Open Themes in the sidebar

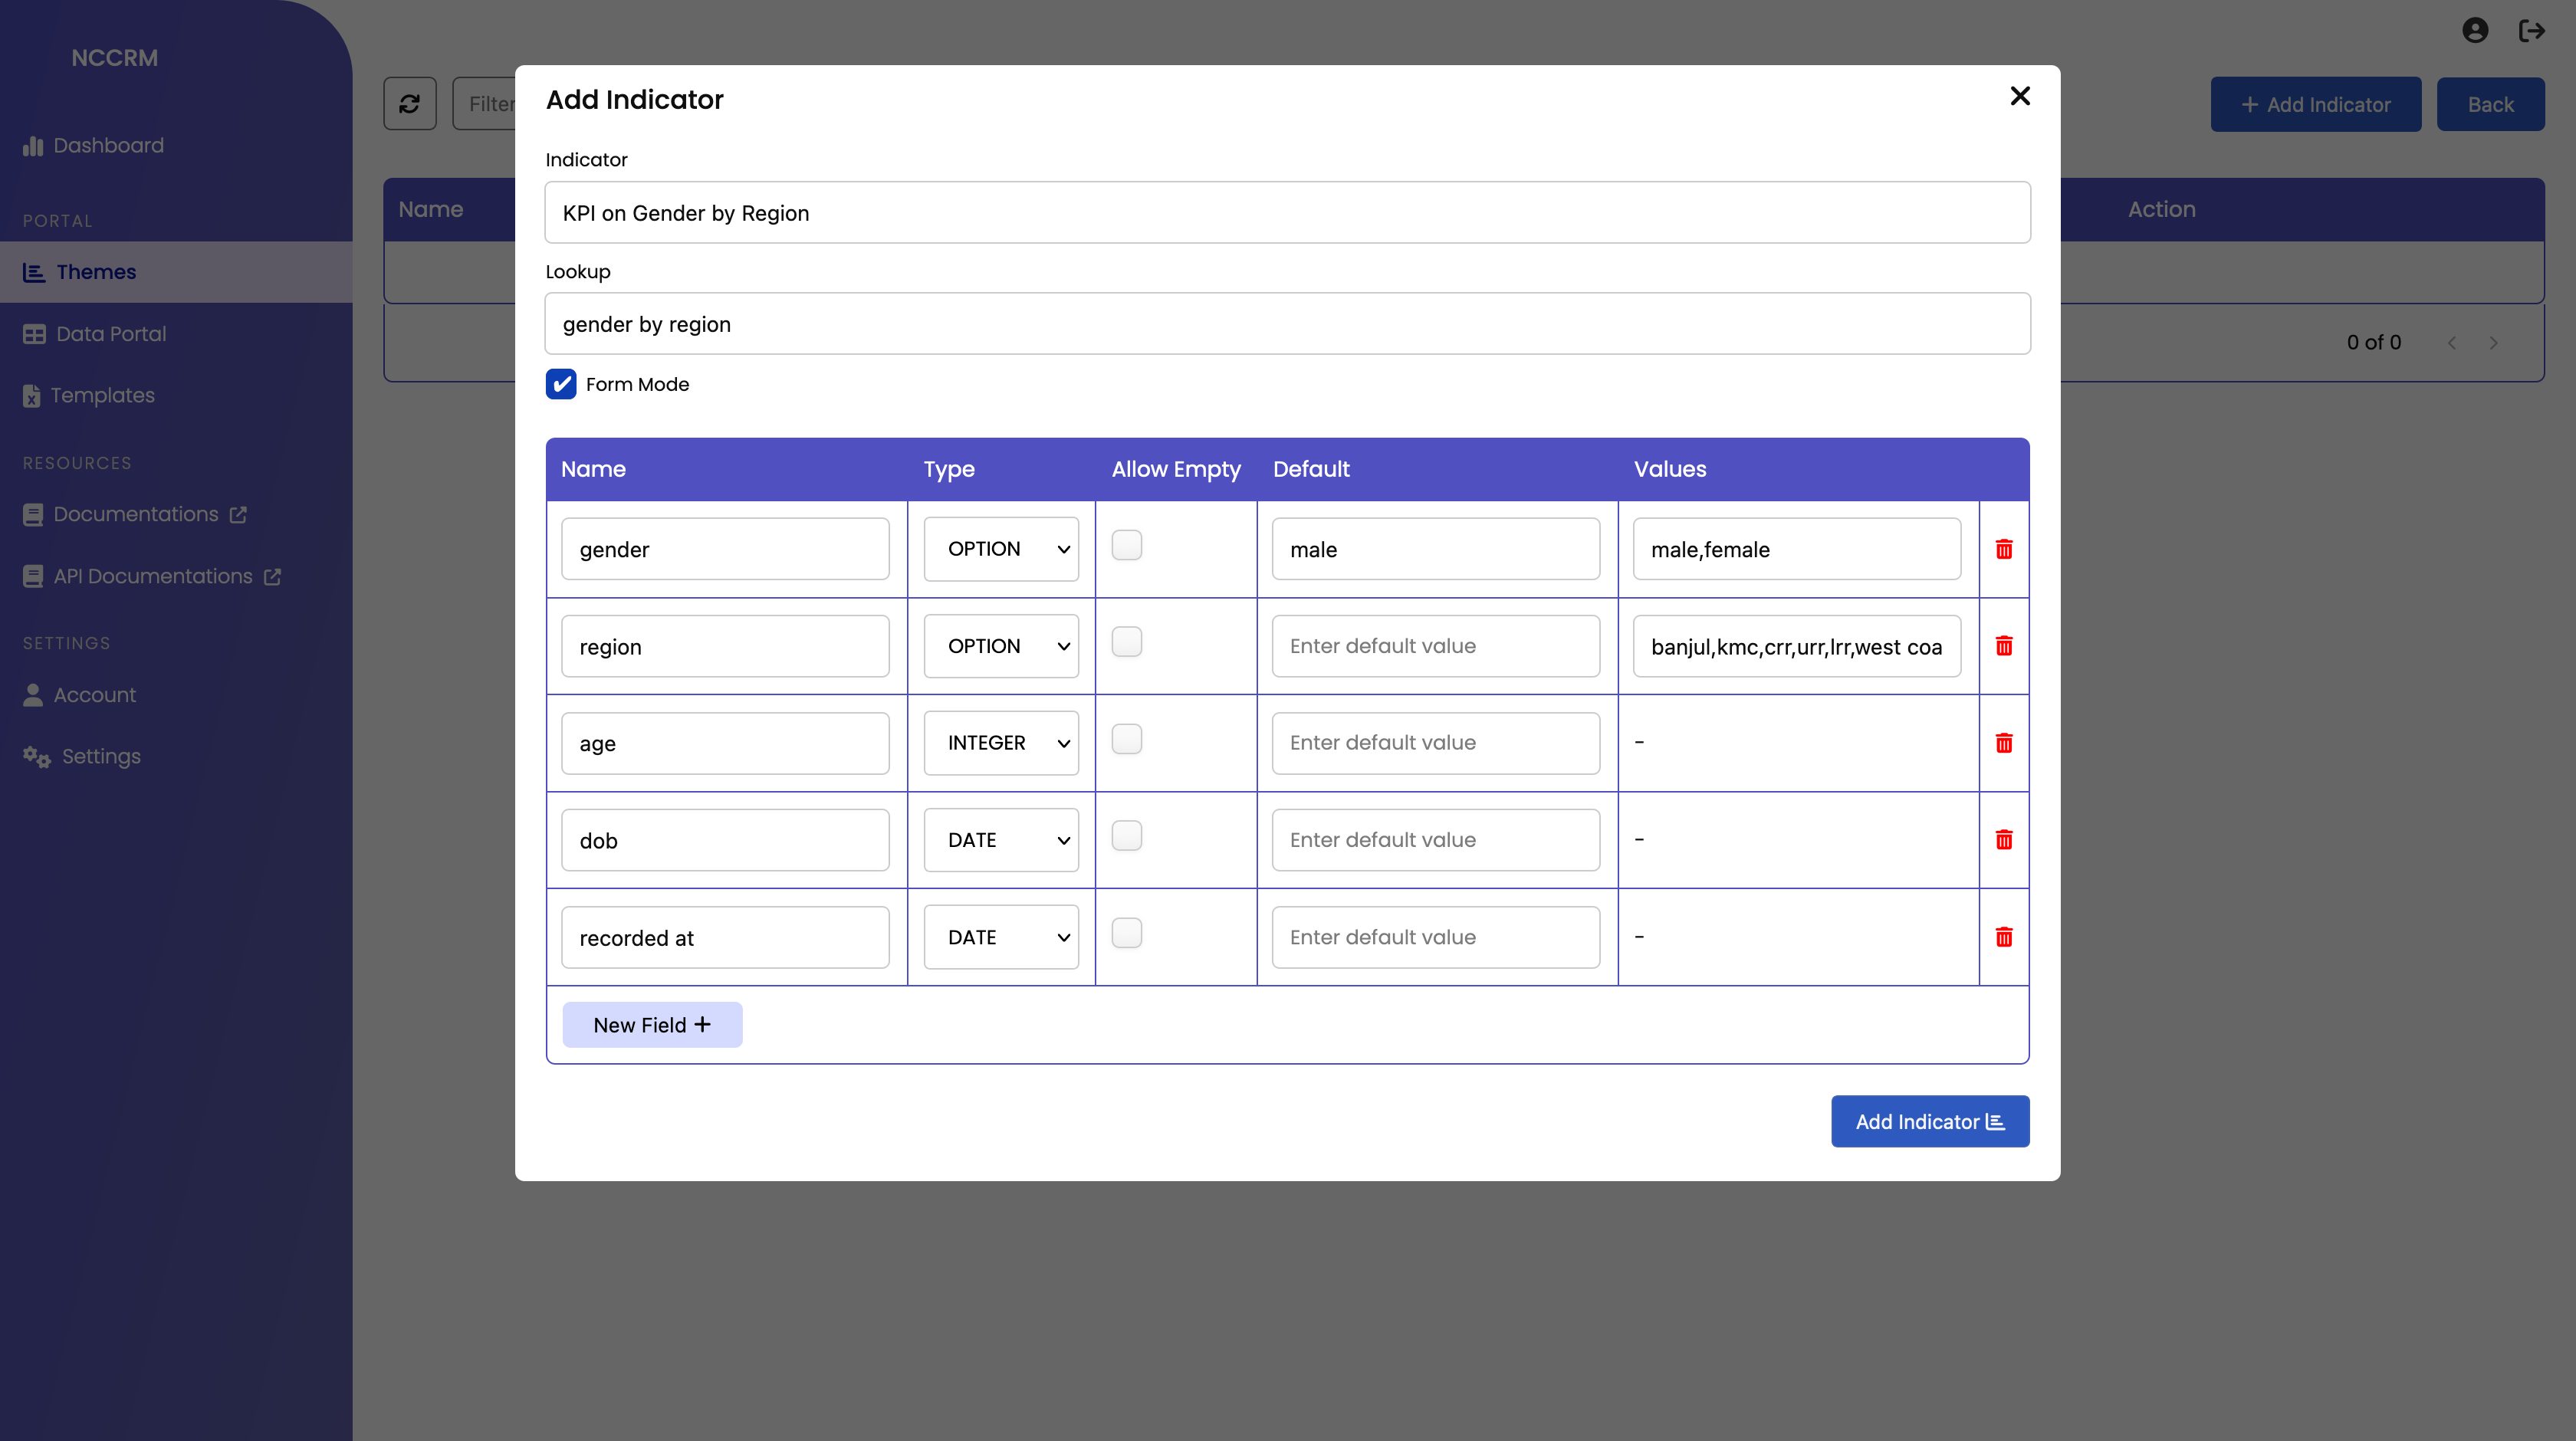point(176,272)
